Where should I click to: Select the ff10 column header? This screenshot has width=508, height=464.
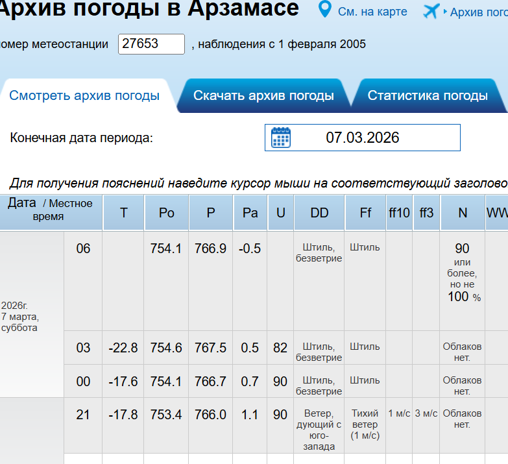[x=399, y=213]
